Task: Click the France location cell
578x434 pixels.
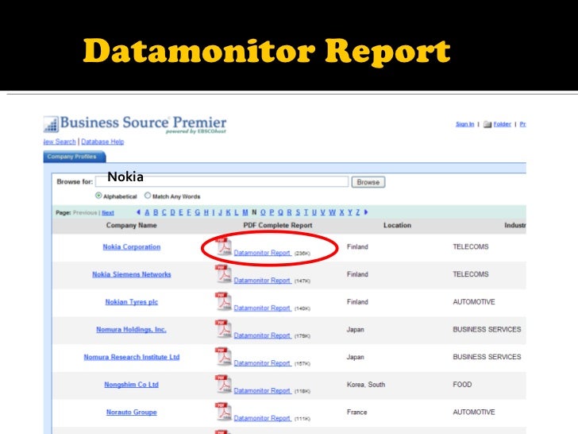Action: point(356,412)
